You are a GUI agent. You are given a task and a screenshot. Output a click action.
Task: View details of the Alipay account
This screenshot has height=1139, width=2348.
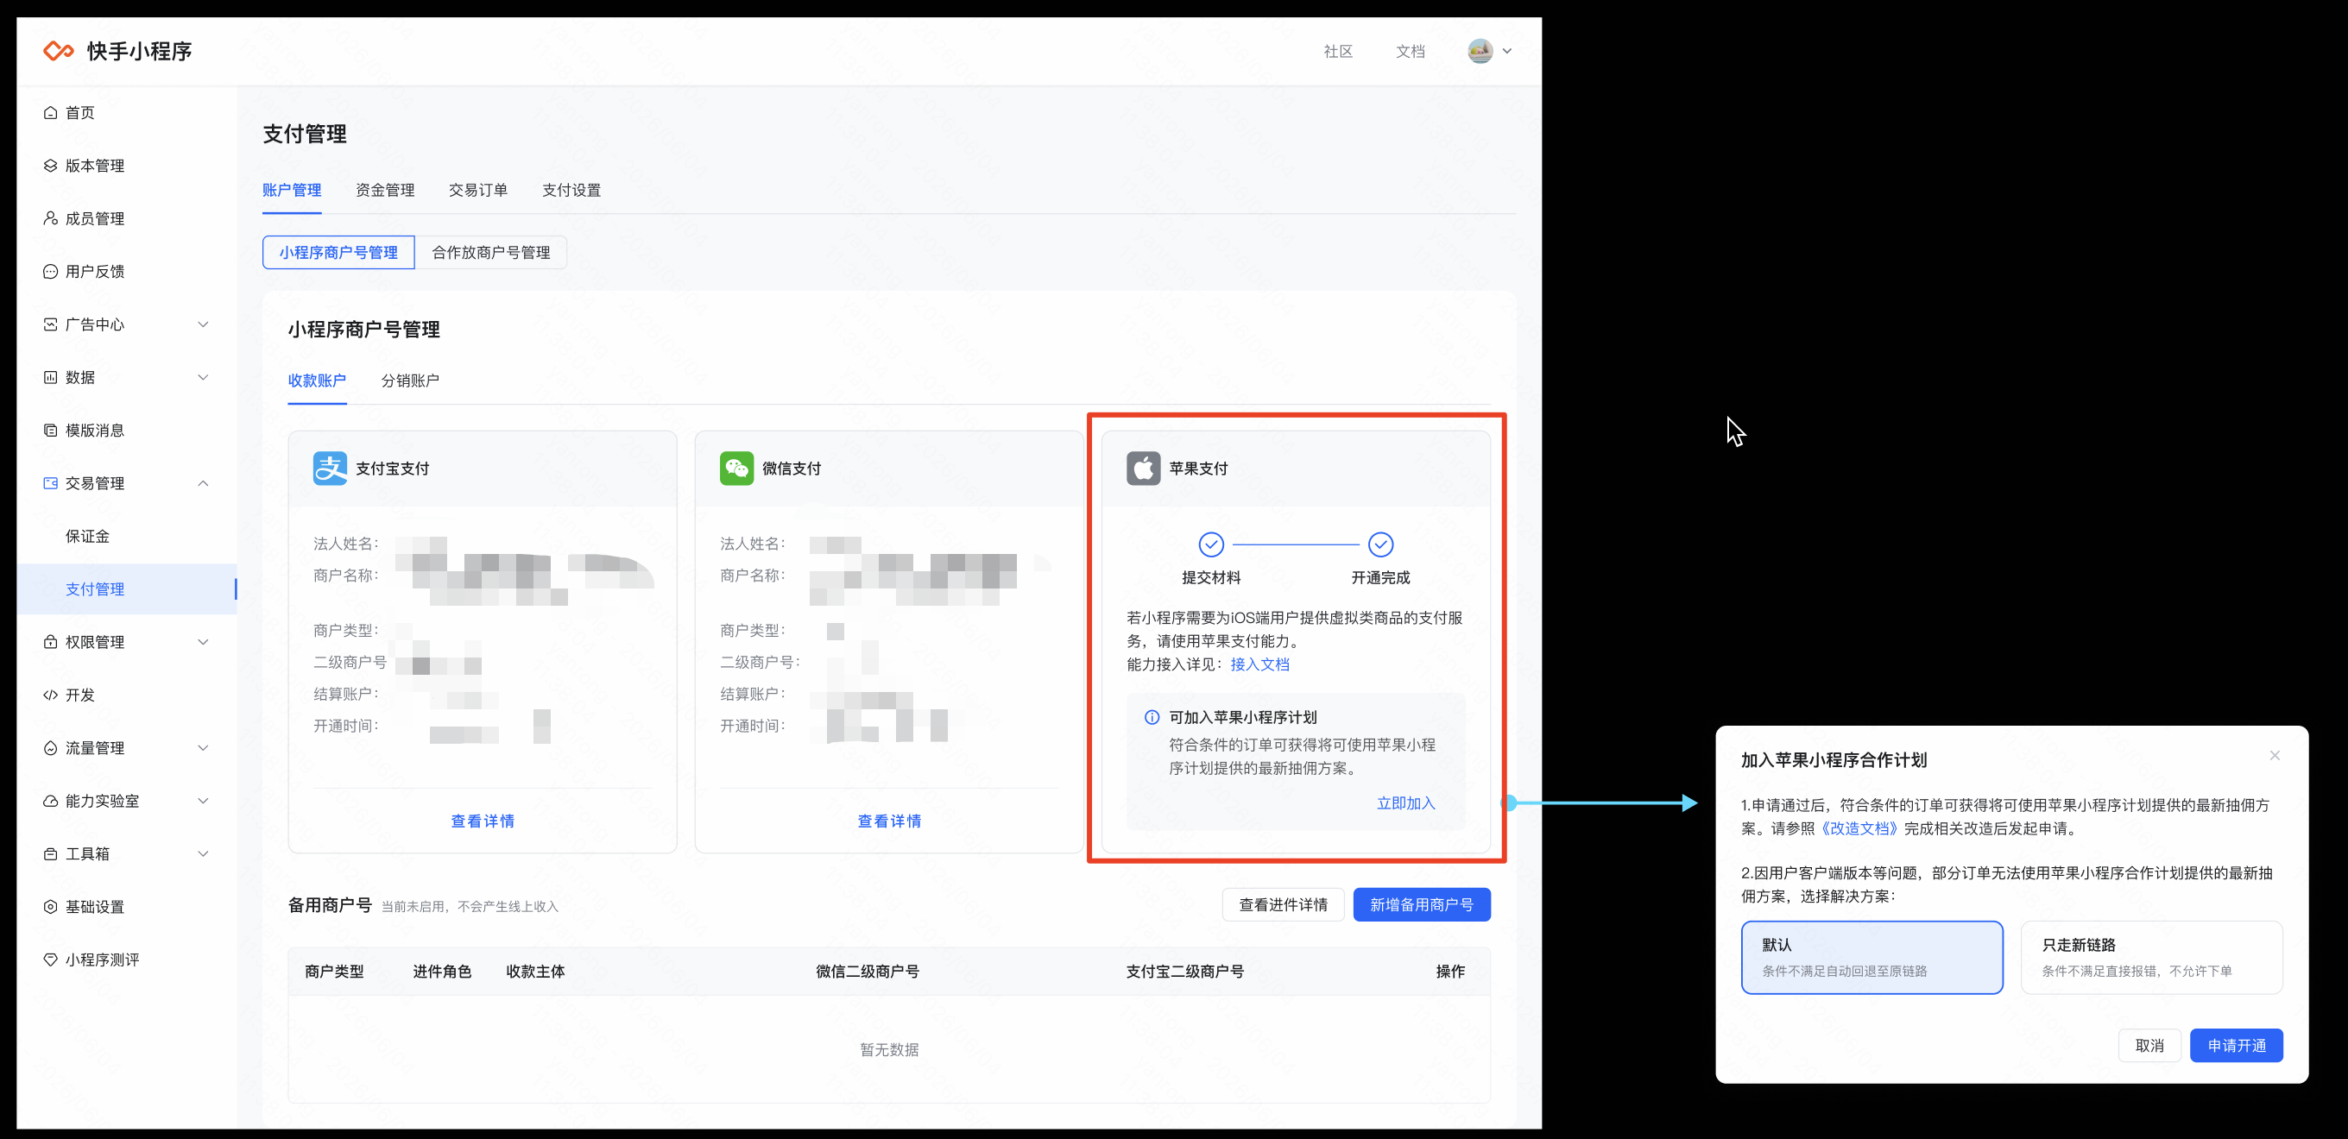[483, 821]
